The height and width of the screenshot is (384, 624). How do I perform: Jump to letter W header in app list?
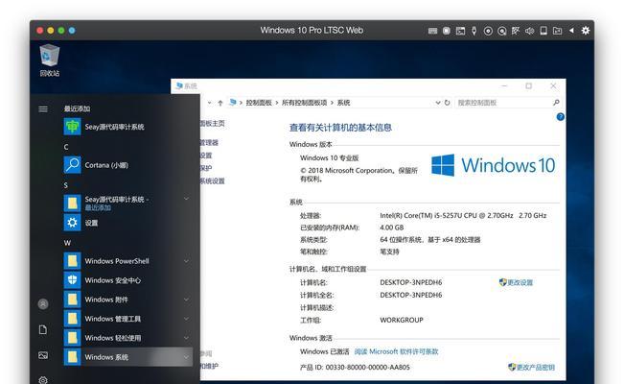(x=67, y=243)
